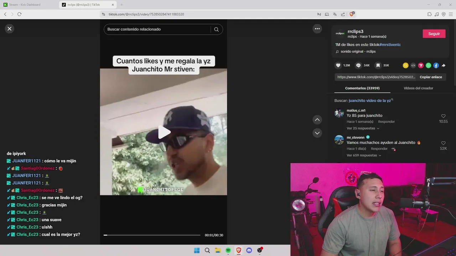The height and width of the screenshot is (256, 456).
Task: Seek along the video progress bar
Action: pos(152,235)
